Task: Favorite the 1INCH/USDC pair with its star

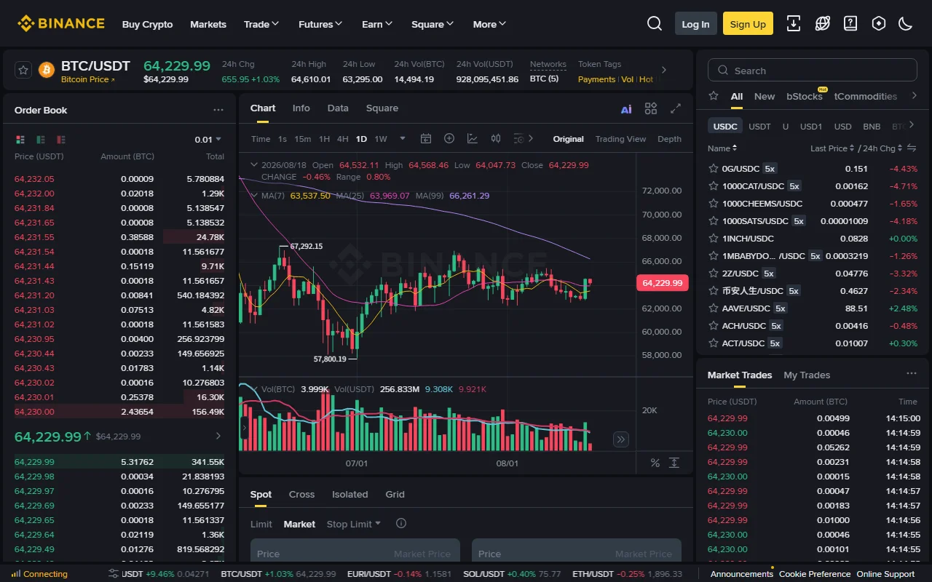Action: (714, 238)
